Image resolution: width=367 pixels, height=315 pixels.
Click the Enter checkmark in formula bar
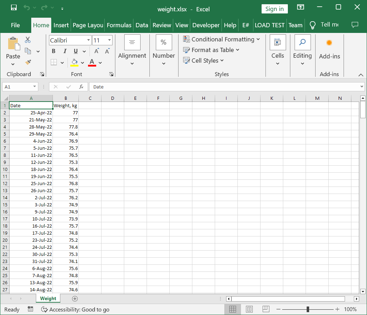pos(69,87)
